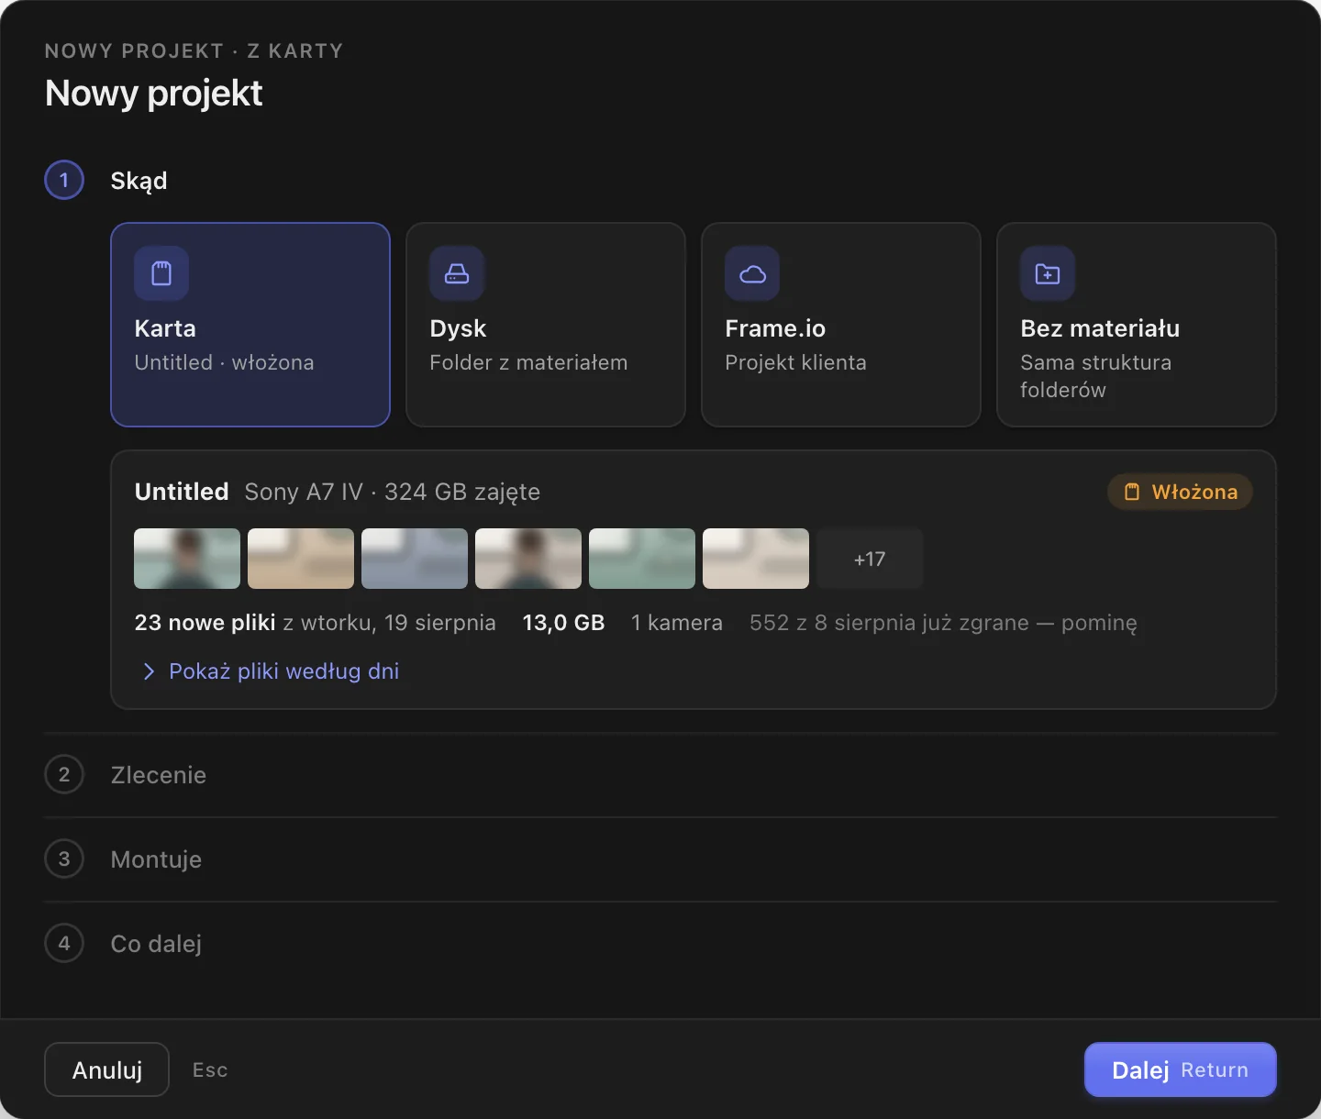Viewport: 1321px width, 1119px height.
Task: Click the Untitled card name
Action: [x=182, y=492]
